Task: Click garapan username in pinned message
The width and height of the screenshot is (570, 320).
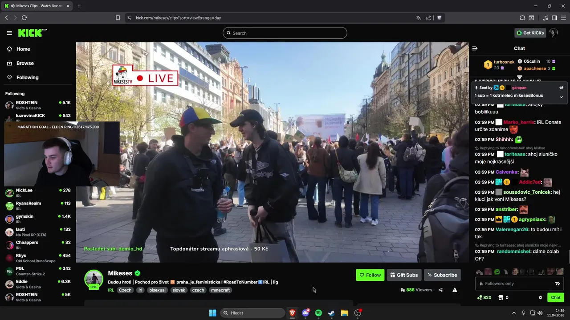Action: click(519, 88)
